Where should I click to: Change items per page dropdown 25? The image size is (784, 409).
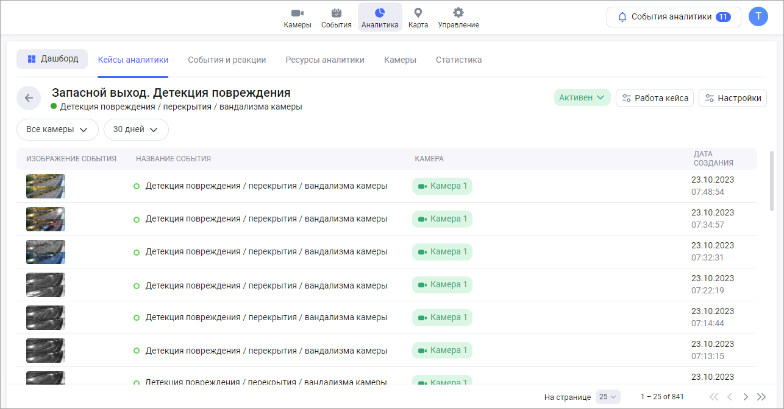pyautogui.click(x=607, y=397)
